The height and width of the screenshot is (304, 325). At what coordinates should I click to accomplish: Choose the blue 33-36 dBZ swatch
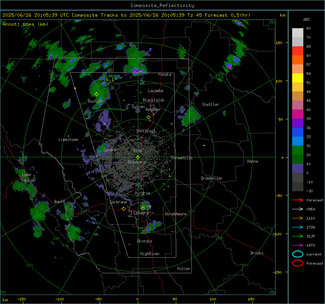pyautogui.click(x=298, y=132)
